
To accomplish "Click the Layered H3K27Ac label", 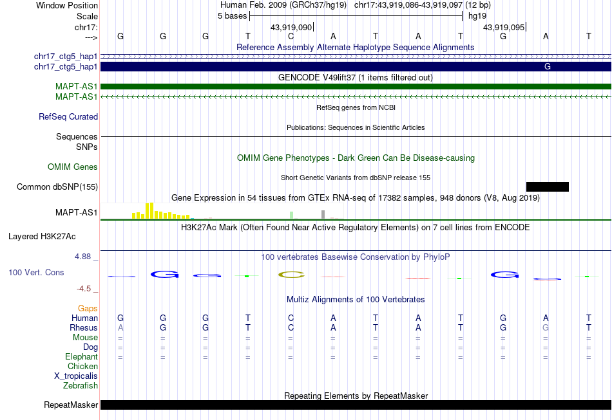I will point(42,237).
